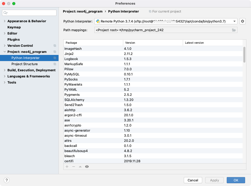Open the Python Interpreter dropdown arrow

[234, 21]
